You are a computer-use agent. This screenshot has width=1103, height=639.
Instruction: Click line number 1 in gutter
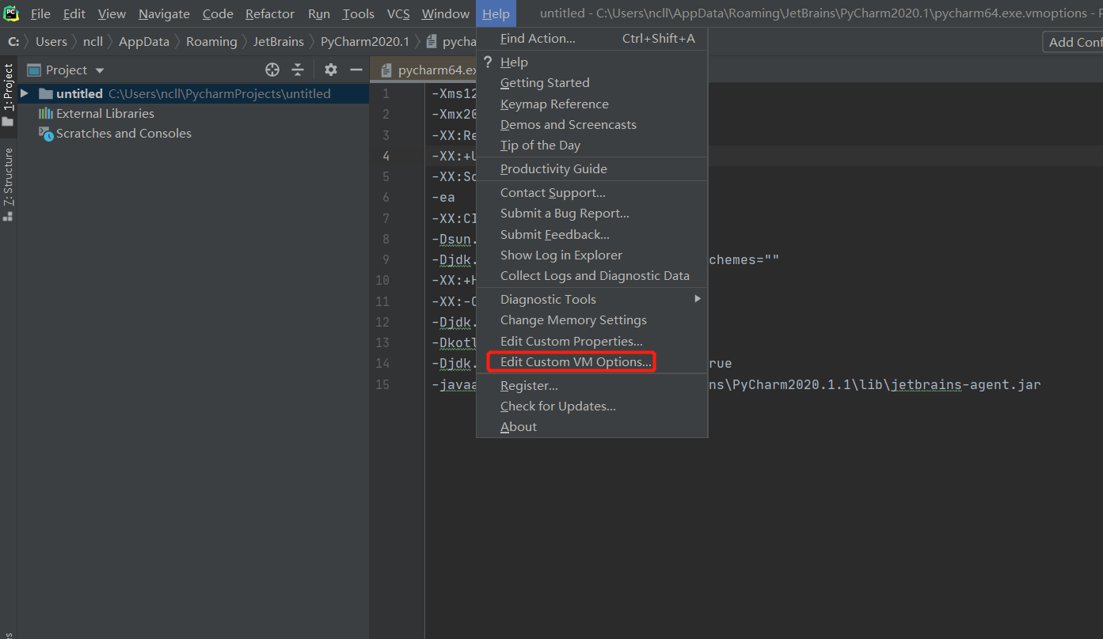click(386, 94)
